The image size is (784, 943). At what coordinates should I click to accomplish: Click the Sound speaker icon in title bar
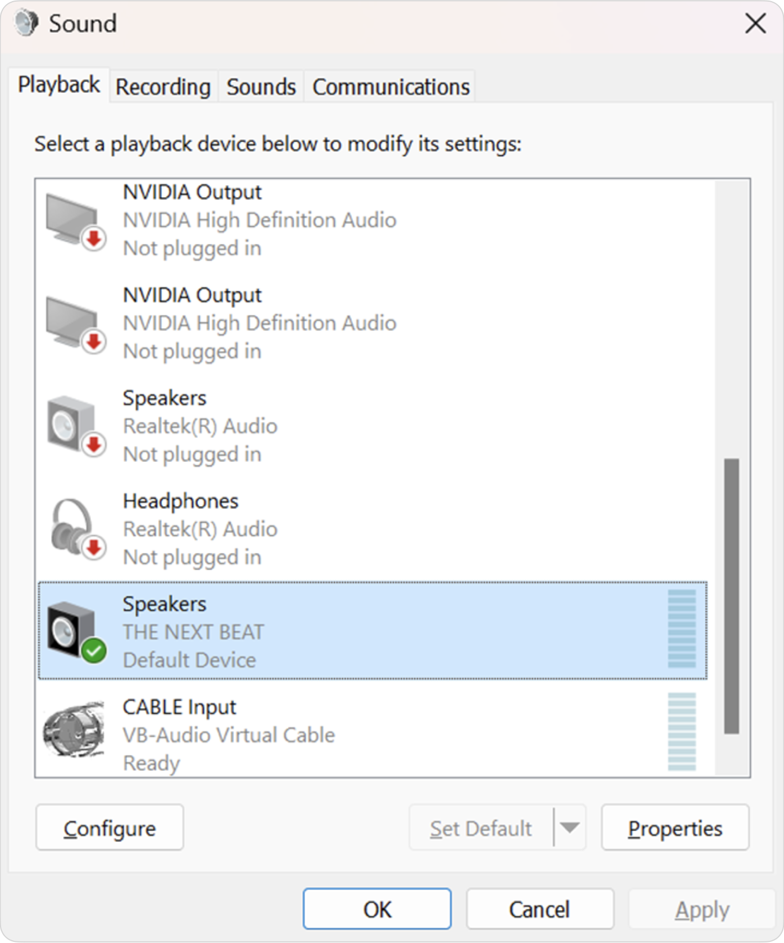pyautogui.click(x=26, y=24)
